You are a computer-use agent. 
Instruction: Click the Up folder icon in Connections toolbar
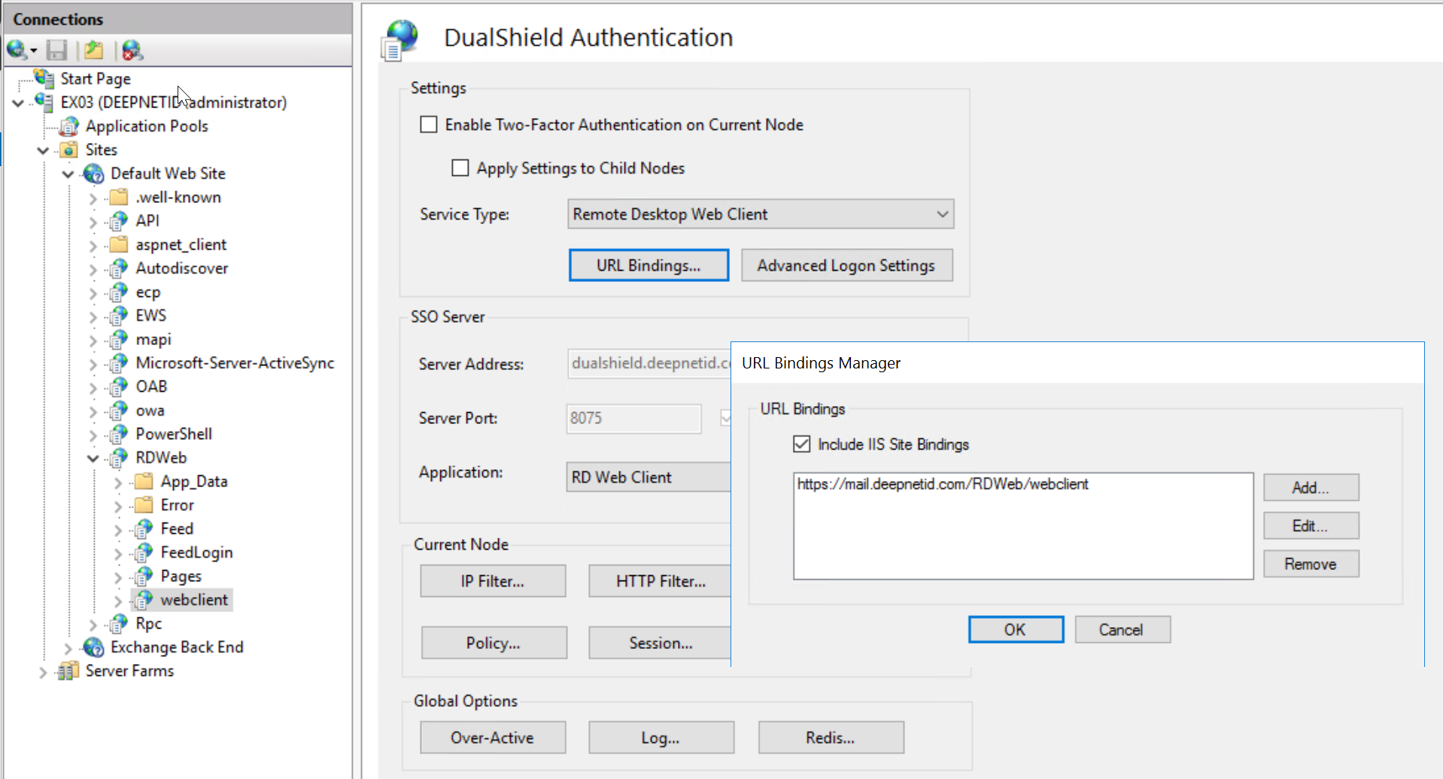point(94,50)
